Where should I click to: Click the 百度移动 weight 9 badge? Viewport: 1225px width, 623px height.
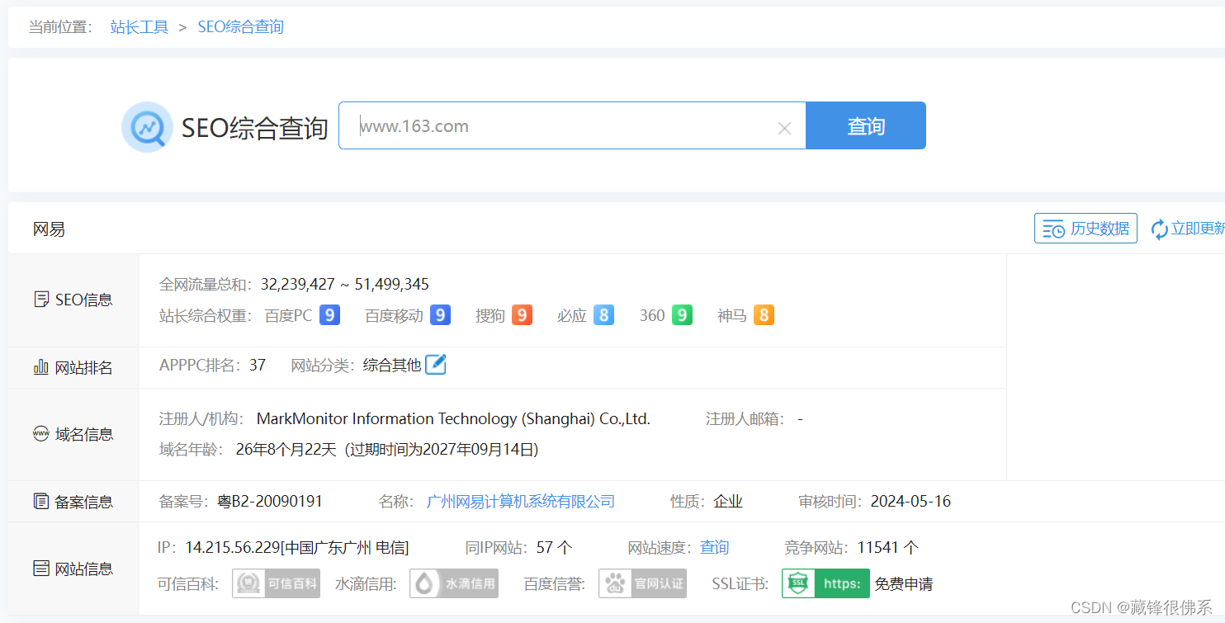(x=440, y=315)
